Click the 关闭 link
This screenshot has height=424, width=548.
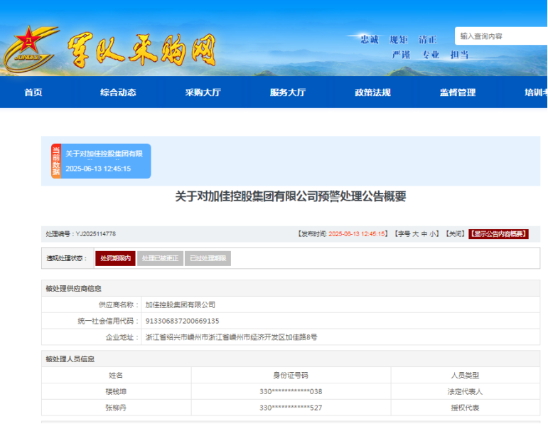(455, 234)
